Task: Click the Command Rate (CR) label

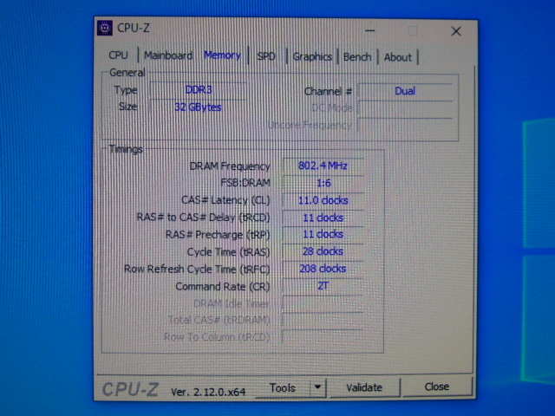Action: point(223,287)
